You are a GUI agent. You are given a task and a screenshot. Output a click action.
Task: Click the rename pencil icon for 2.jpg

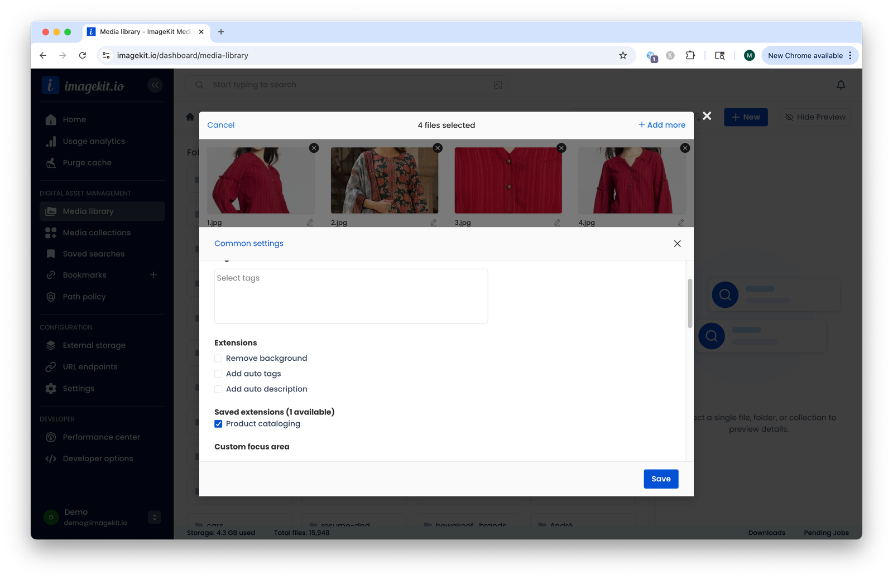(x=434, y=223)
